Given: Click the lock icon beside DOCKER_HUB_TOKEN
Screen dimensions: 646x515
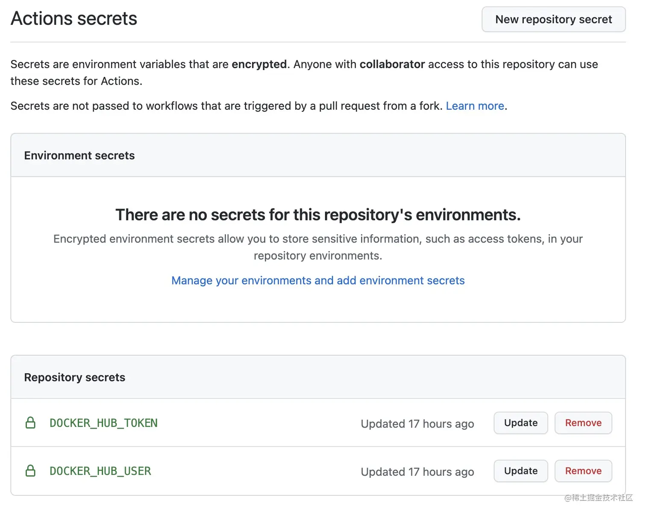Looking at the screenshot, I should click(x=30, y=423).
